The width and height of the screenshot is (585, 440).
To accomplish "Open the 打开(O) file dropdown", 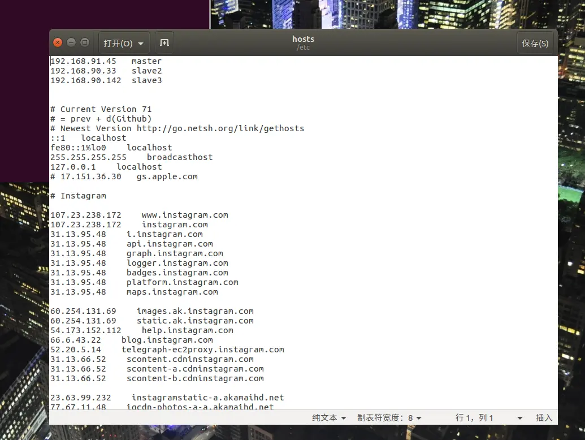I will click(124, 43).
